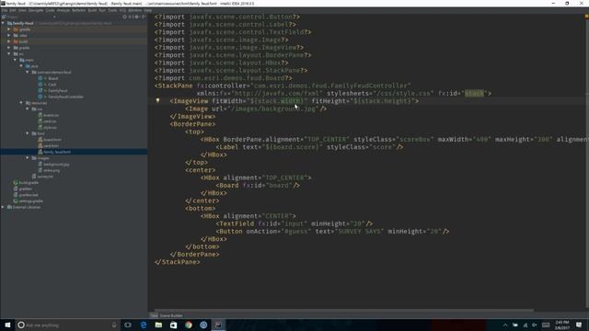This screenshot has height=331, width=589.
Task: Open the Project panel settings gear icon
Action: point(137,17)
